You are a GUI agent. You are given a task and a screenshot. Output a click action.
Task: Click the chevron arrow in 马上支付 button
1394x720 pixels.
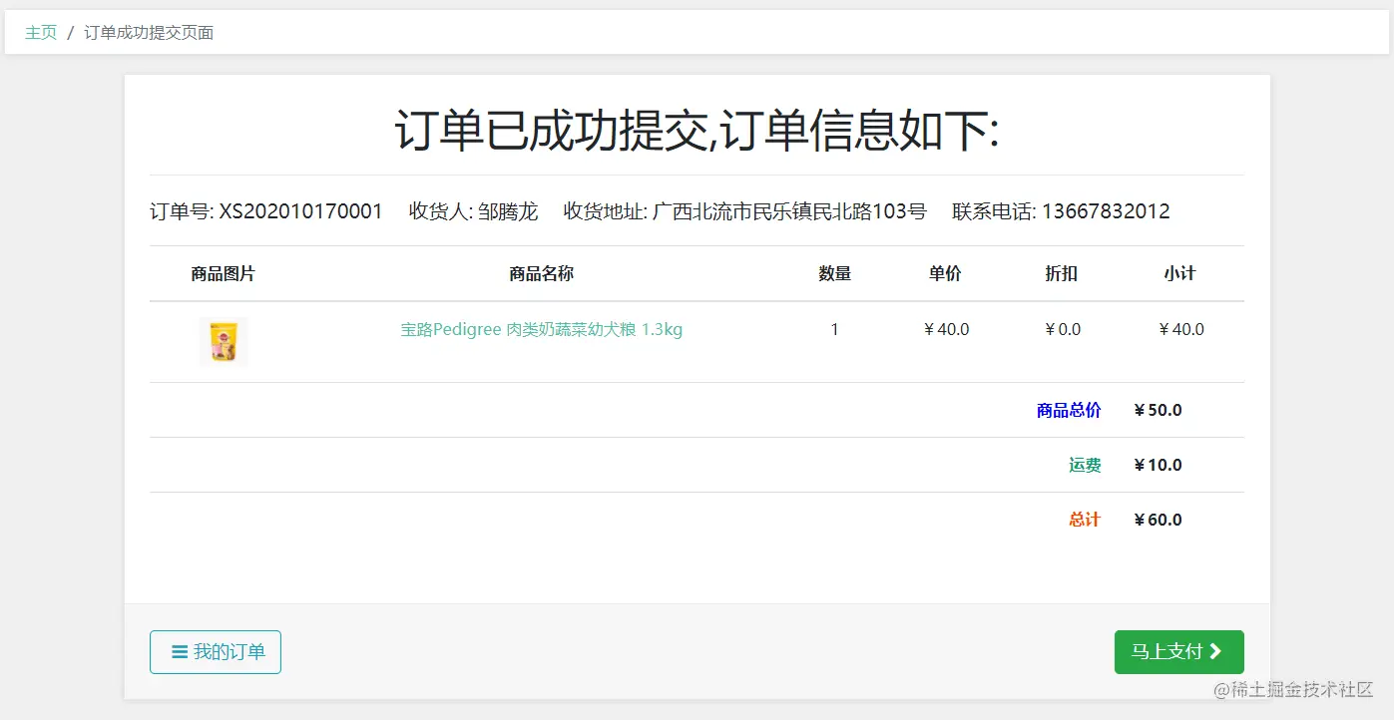pos(1215,652)
